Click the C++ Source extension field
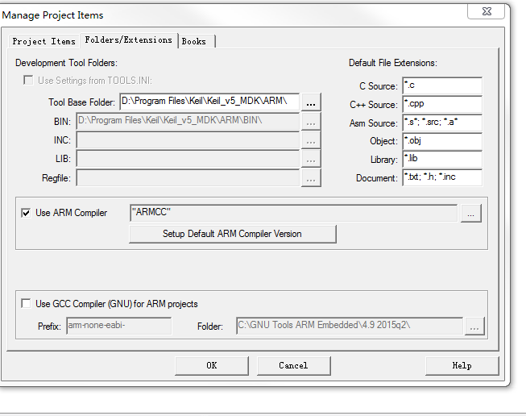 pos(441,105)
